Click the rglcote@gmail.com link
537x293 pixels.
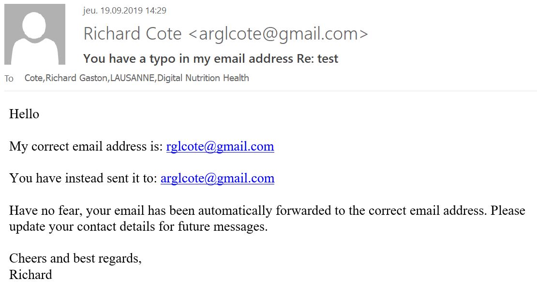220,146
